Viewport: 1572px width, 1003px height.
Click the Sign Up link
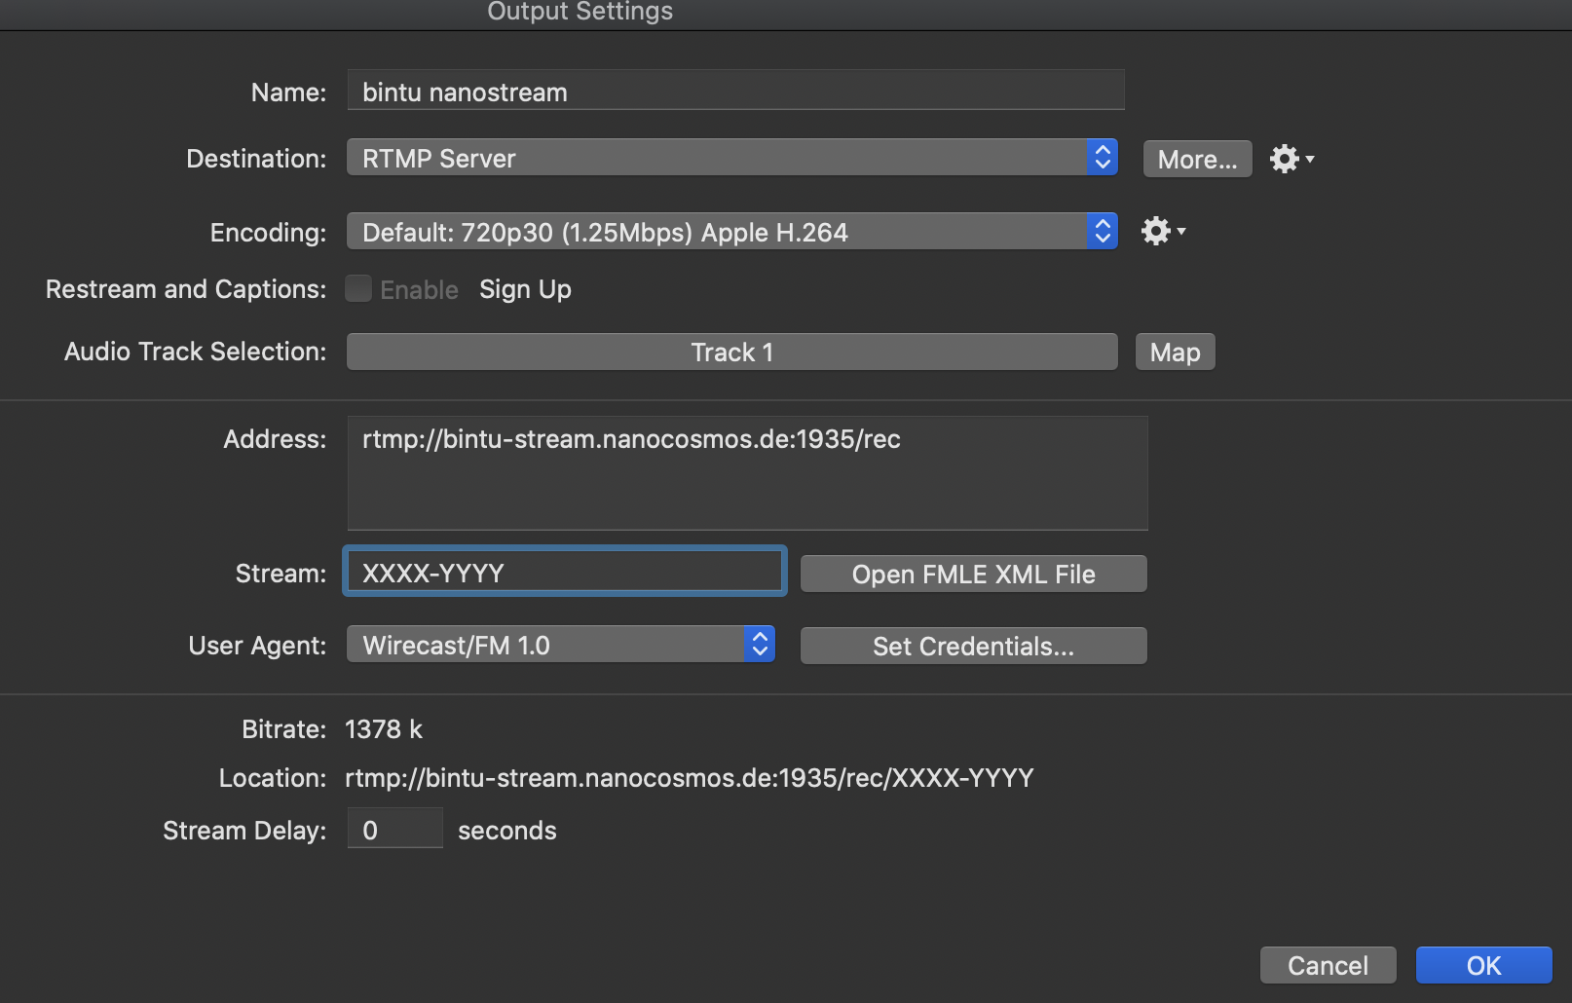click(525, 289)
